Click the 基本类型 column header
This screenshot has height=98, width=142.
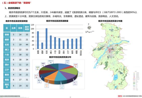[x=27, y=28]
